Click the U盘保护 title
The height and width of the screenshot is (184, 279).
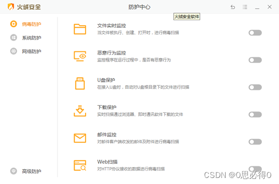pyautogui.click(x=106, y=80)
